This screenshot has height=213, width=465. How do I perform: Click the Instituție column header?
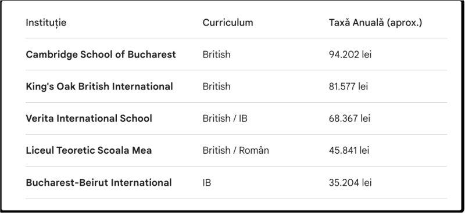(46, 23)
